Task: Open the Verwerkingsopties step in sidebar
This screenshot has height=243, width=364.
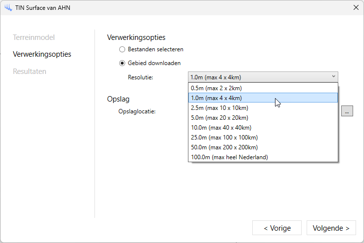Action: [x=42, y=54]
